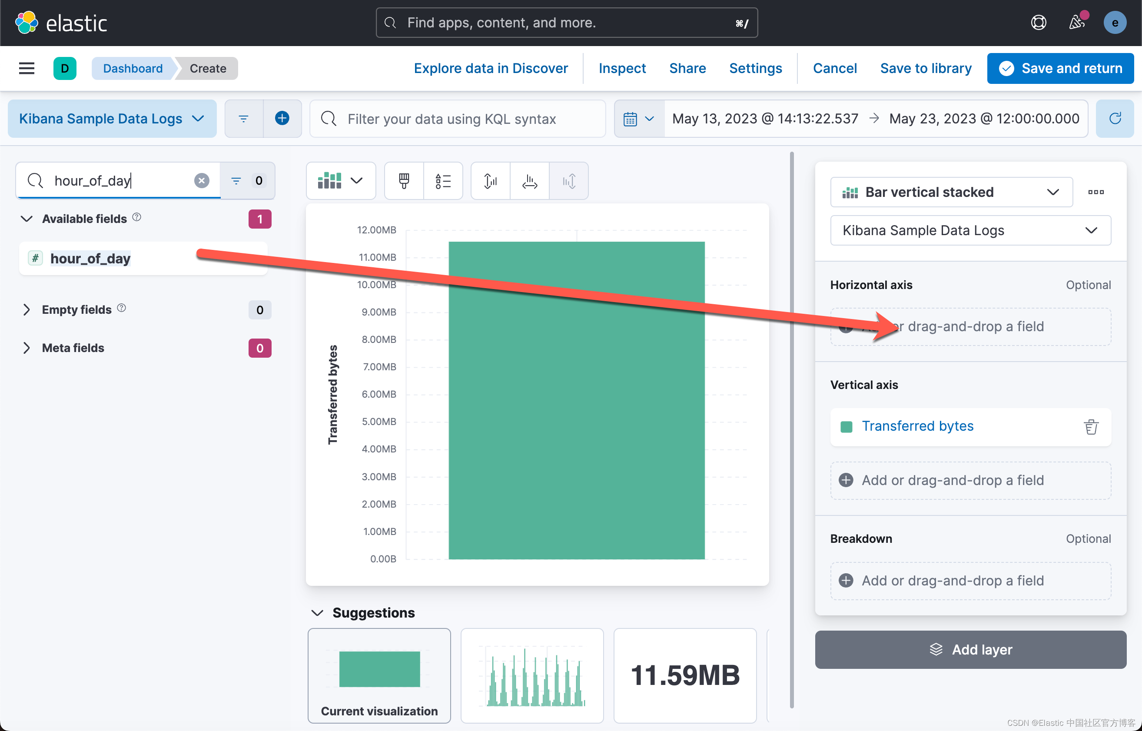Show Available fields info tooltip icon
1142x731 pixels.
pos(137,217)
